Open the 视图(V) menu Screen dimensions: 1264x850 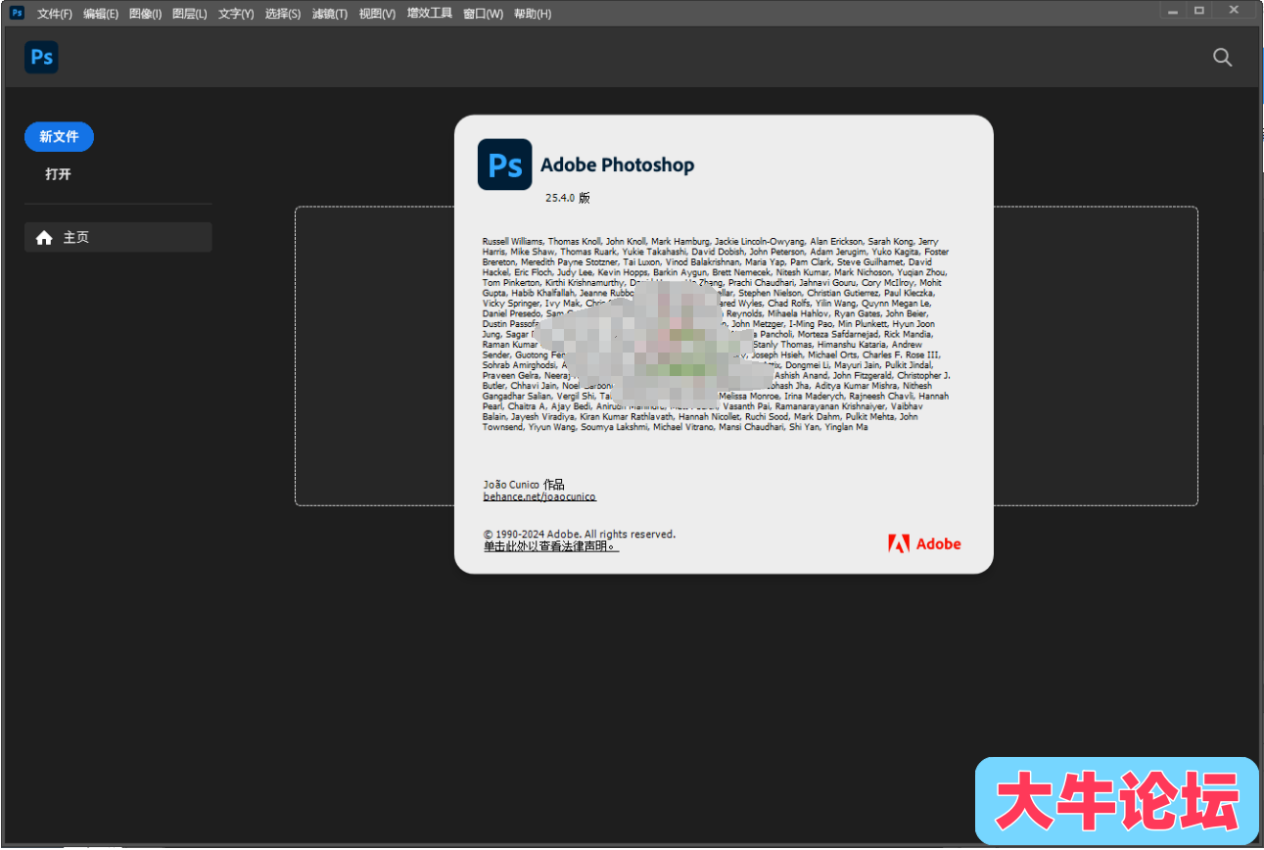click(x=377, y=14)
